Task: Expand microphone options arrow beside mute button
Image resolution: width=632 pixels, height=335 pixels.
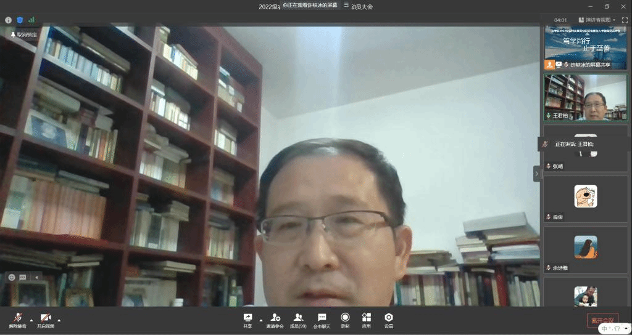Action: [31, 320]
